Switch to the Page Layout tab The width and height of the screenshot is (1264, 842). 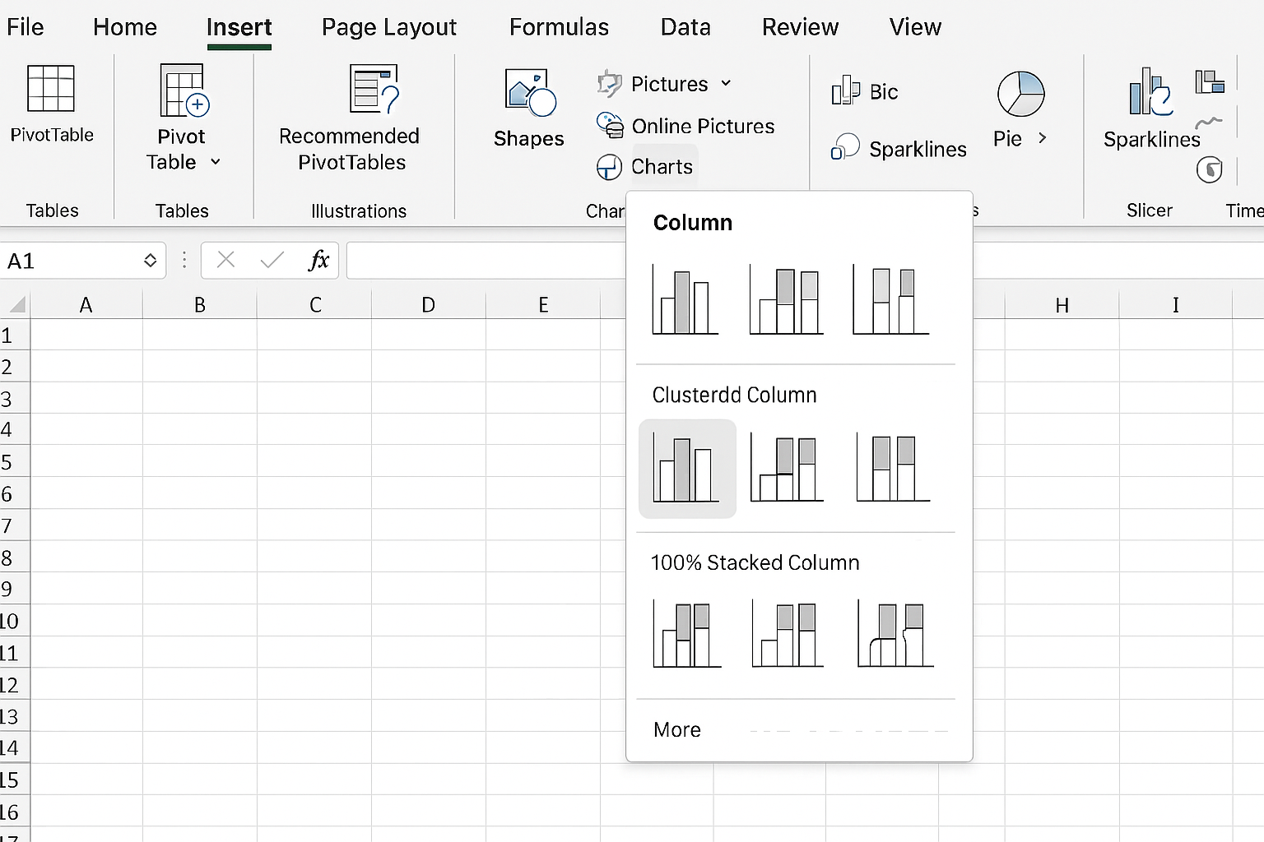(x=389, y=27)
